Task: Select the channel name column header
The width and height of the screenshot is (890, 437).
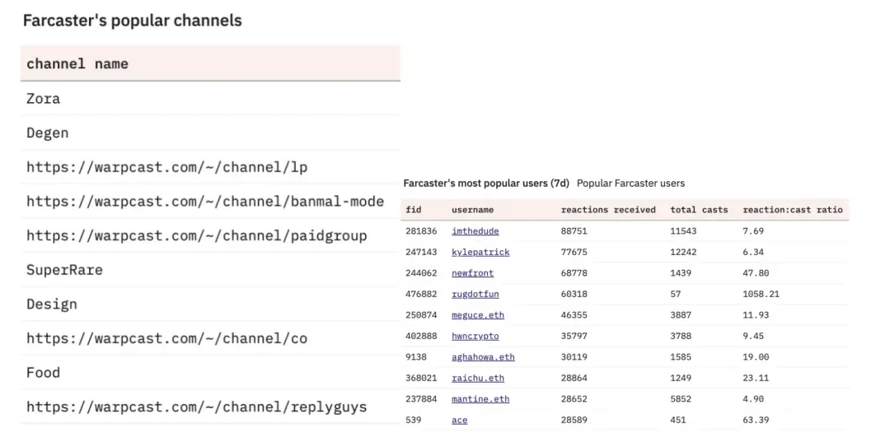Action: [x=77, y=63]
